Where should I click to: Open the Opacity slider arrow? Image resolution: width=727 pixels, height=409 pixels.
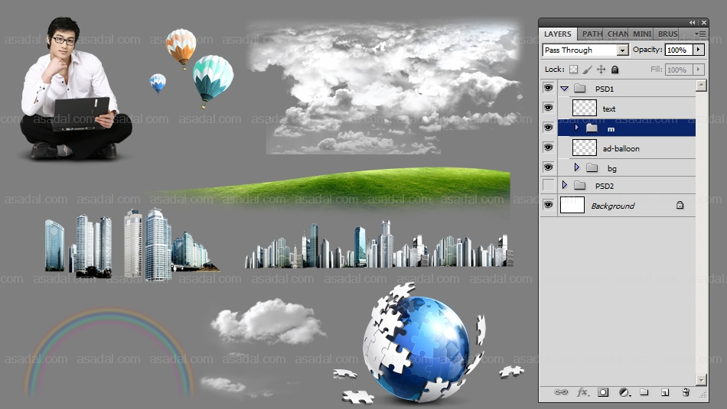point(698,50)
